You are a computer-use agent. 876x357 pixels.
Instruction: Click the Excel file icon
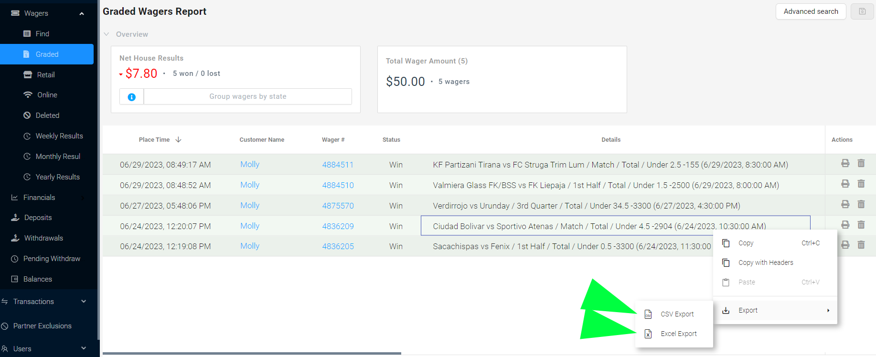(648, 334)
